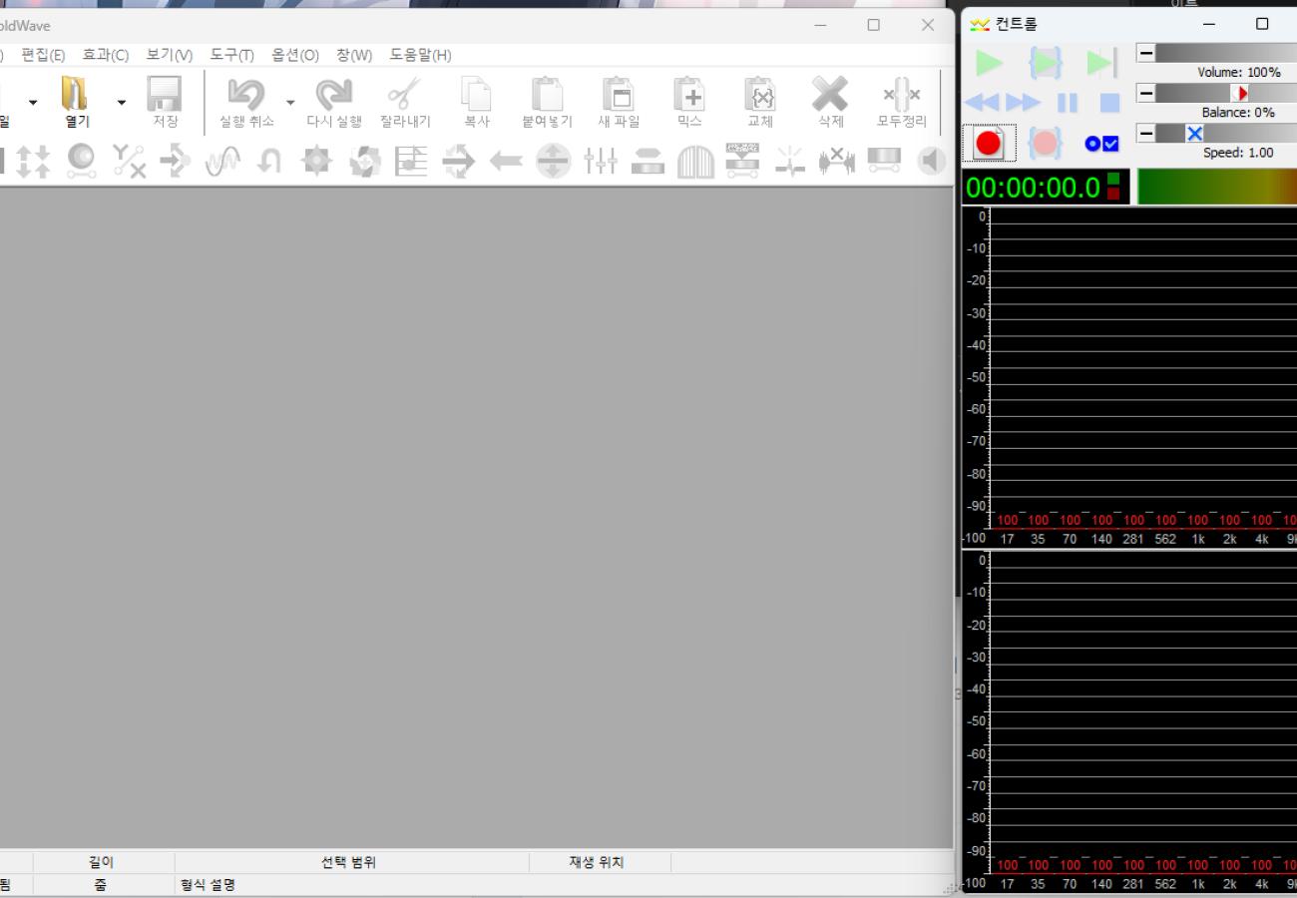1297x898 pixels.
Task: Click the 삭제 (Delete) X icon
Action: click(830, 95)
